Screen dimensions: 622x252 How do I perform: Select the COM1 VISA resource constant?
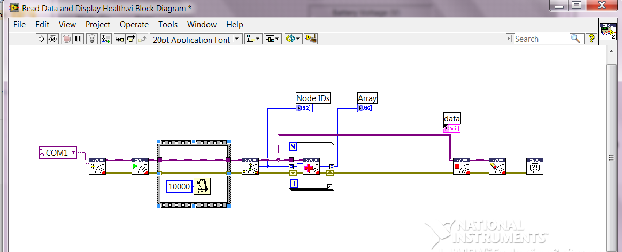[58, 152]
